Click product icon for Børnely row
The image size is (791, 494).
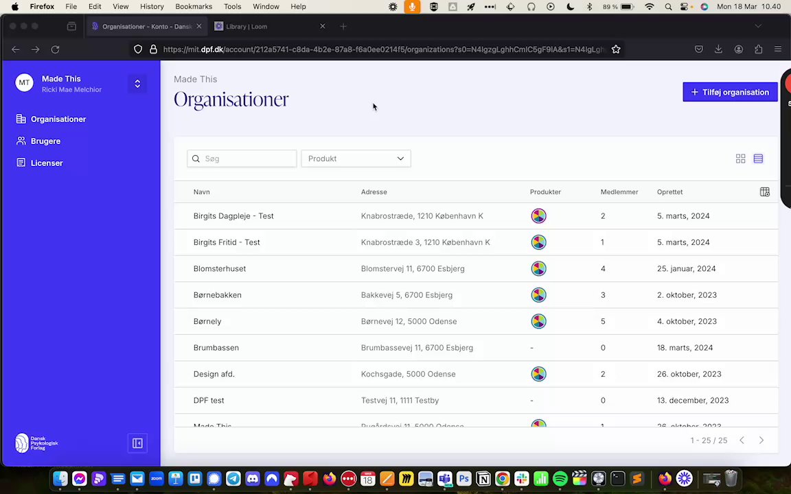[538, 321]
